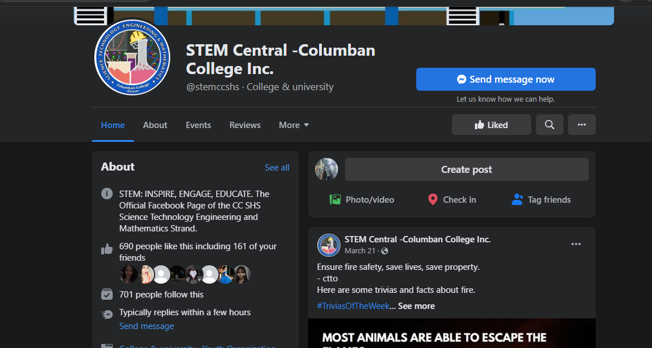Go to the Reviews tab
This screenshot has width=652, height=348.
coord(245,125)
